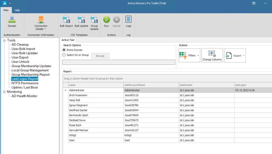Select the Entire Domain radio button

(64, 50)
